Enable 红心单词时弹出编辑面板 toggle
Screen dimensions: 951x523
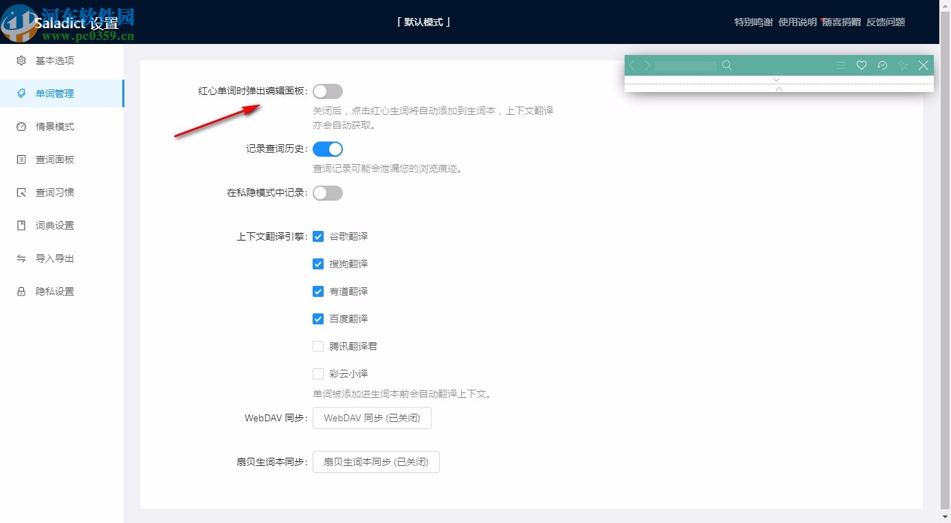tap(328, 91)
